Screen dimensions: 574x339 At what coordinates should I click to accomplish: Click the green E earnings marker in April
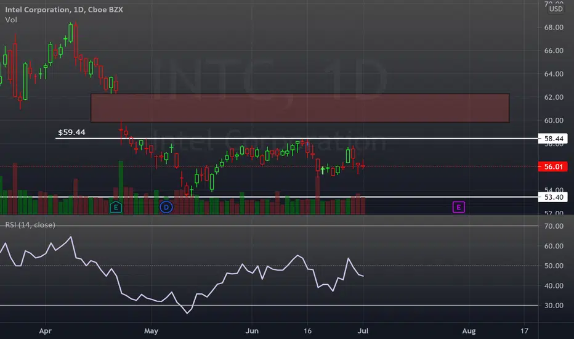(116, 207)
